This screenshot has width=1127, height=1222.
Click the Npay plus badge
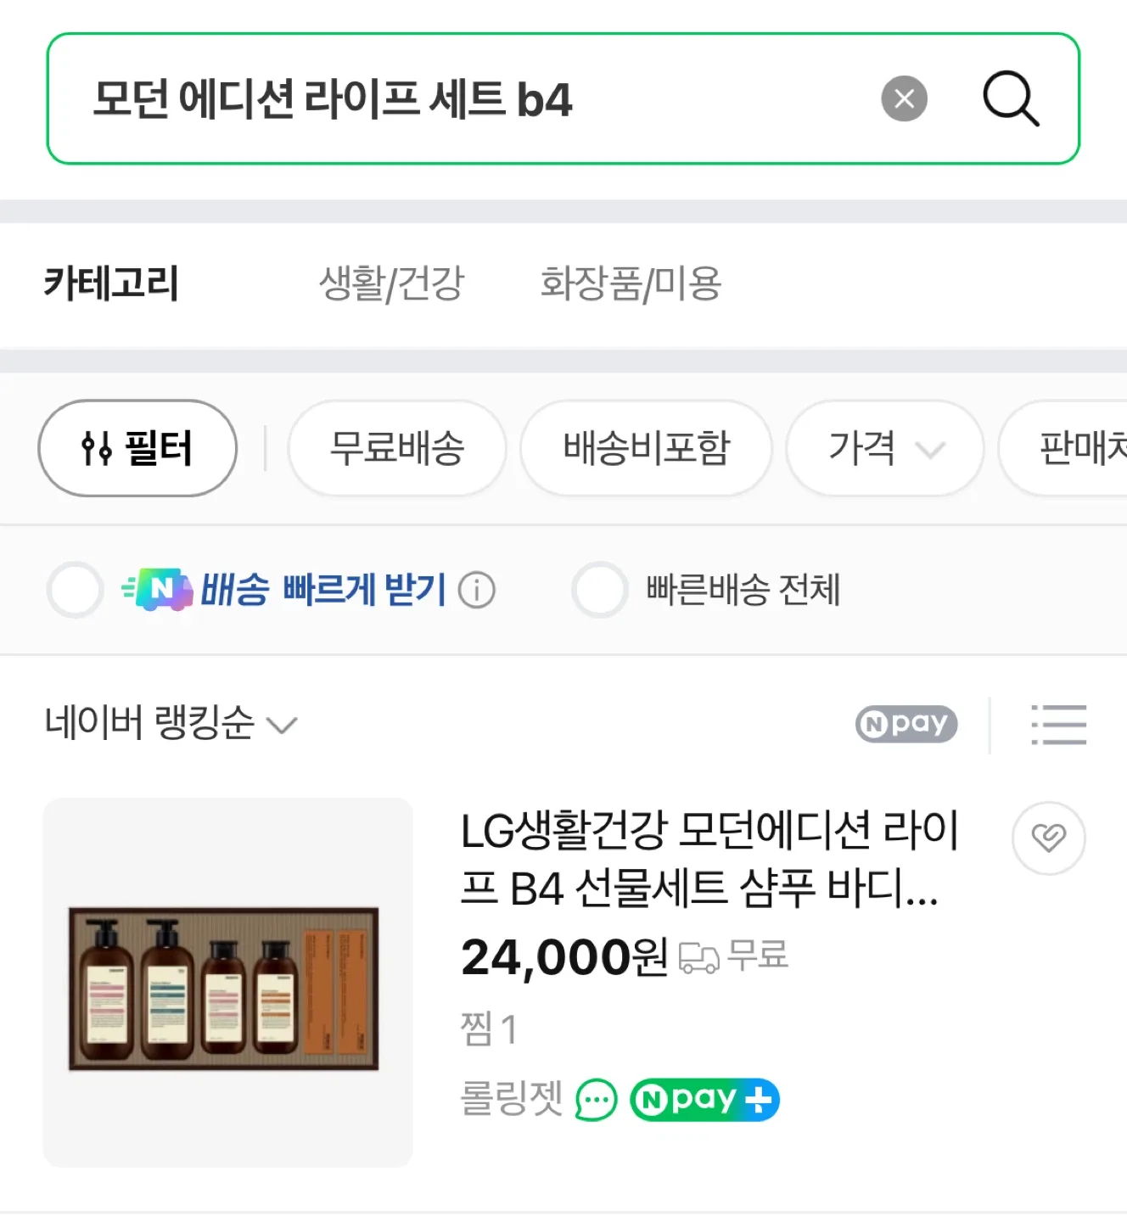point(704,1100)
